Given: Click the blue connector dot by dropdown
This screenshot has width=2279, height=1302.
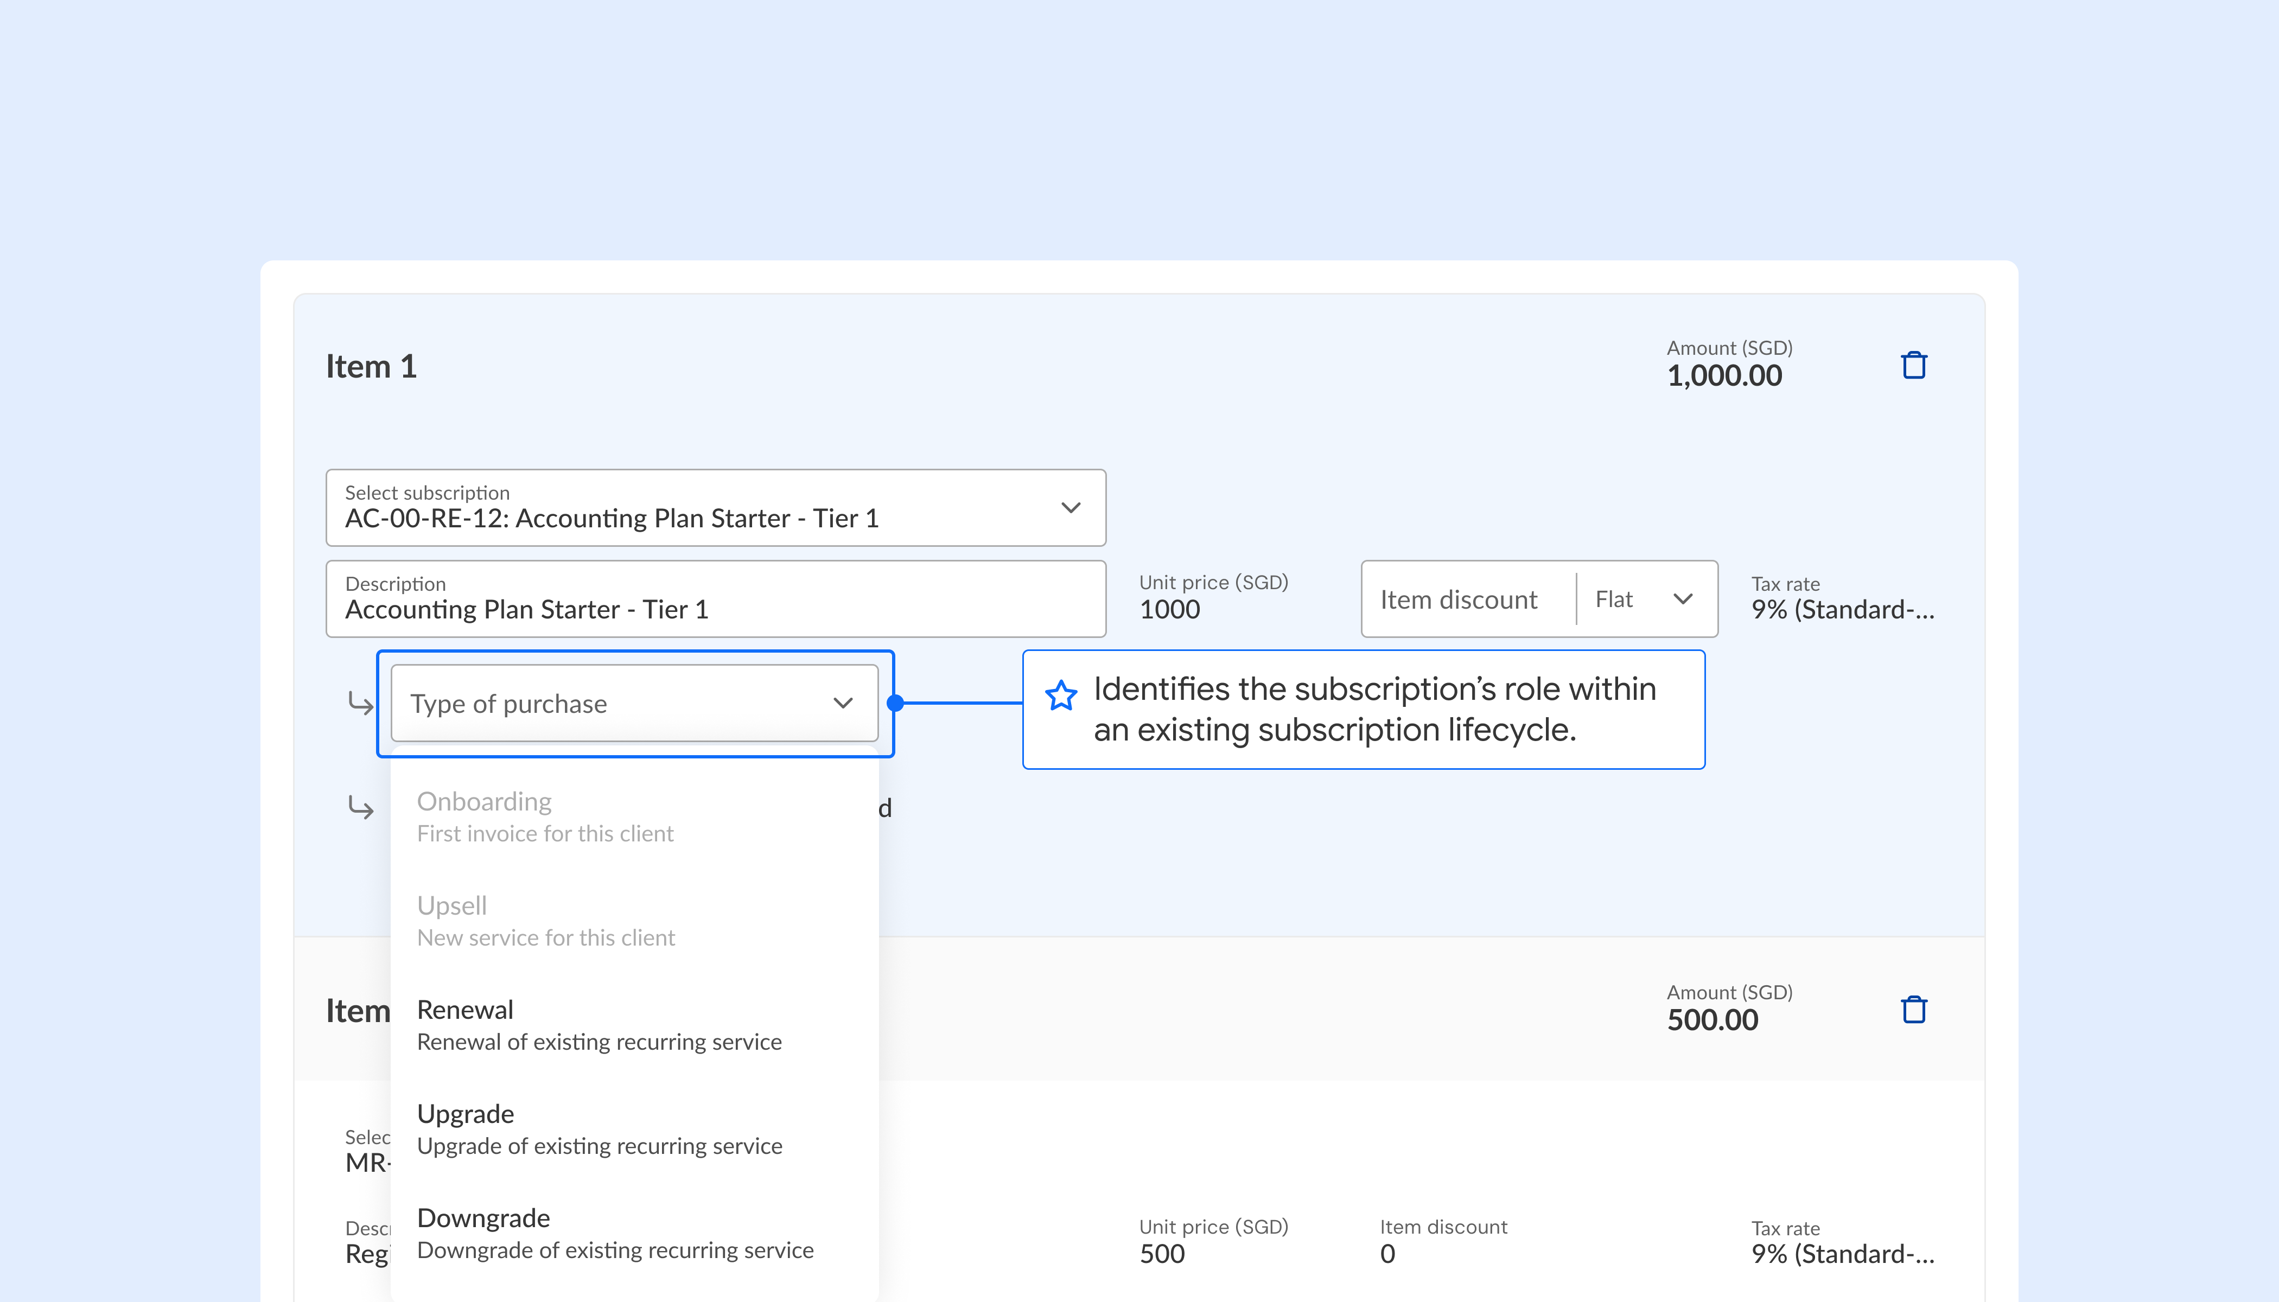Looking at the screenshot, I should 895,704.
